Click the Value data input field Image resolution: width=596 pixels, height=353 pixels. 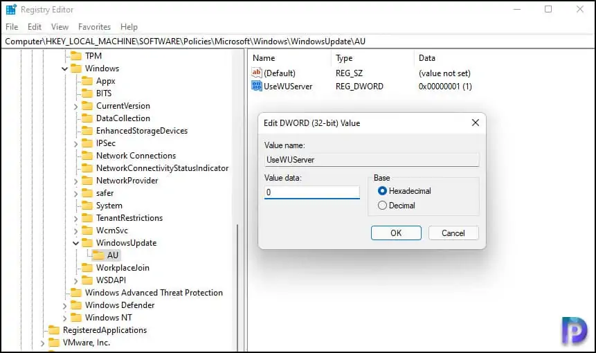[x=311, y=192]
